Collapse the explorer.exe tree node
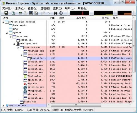137x113 pixels. pos(3,106)
